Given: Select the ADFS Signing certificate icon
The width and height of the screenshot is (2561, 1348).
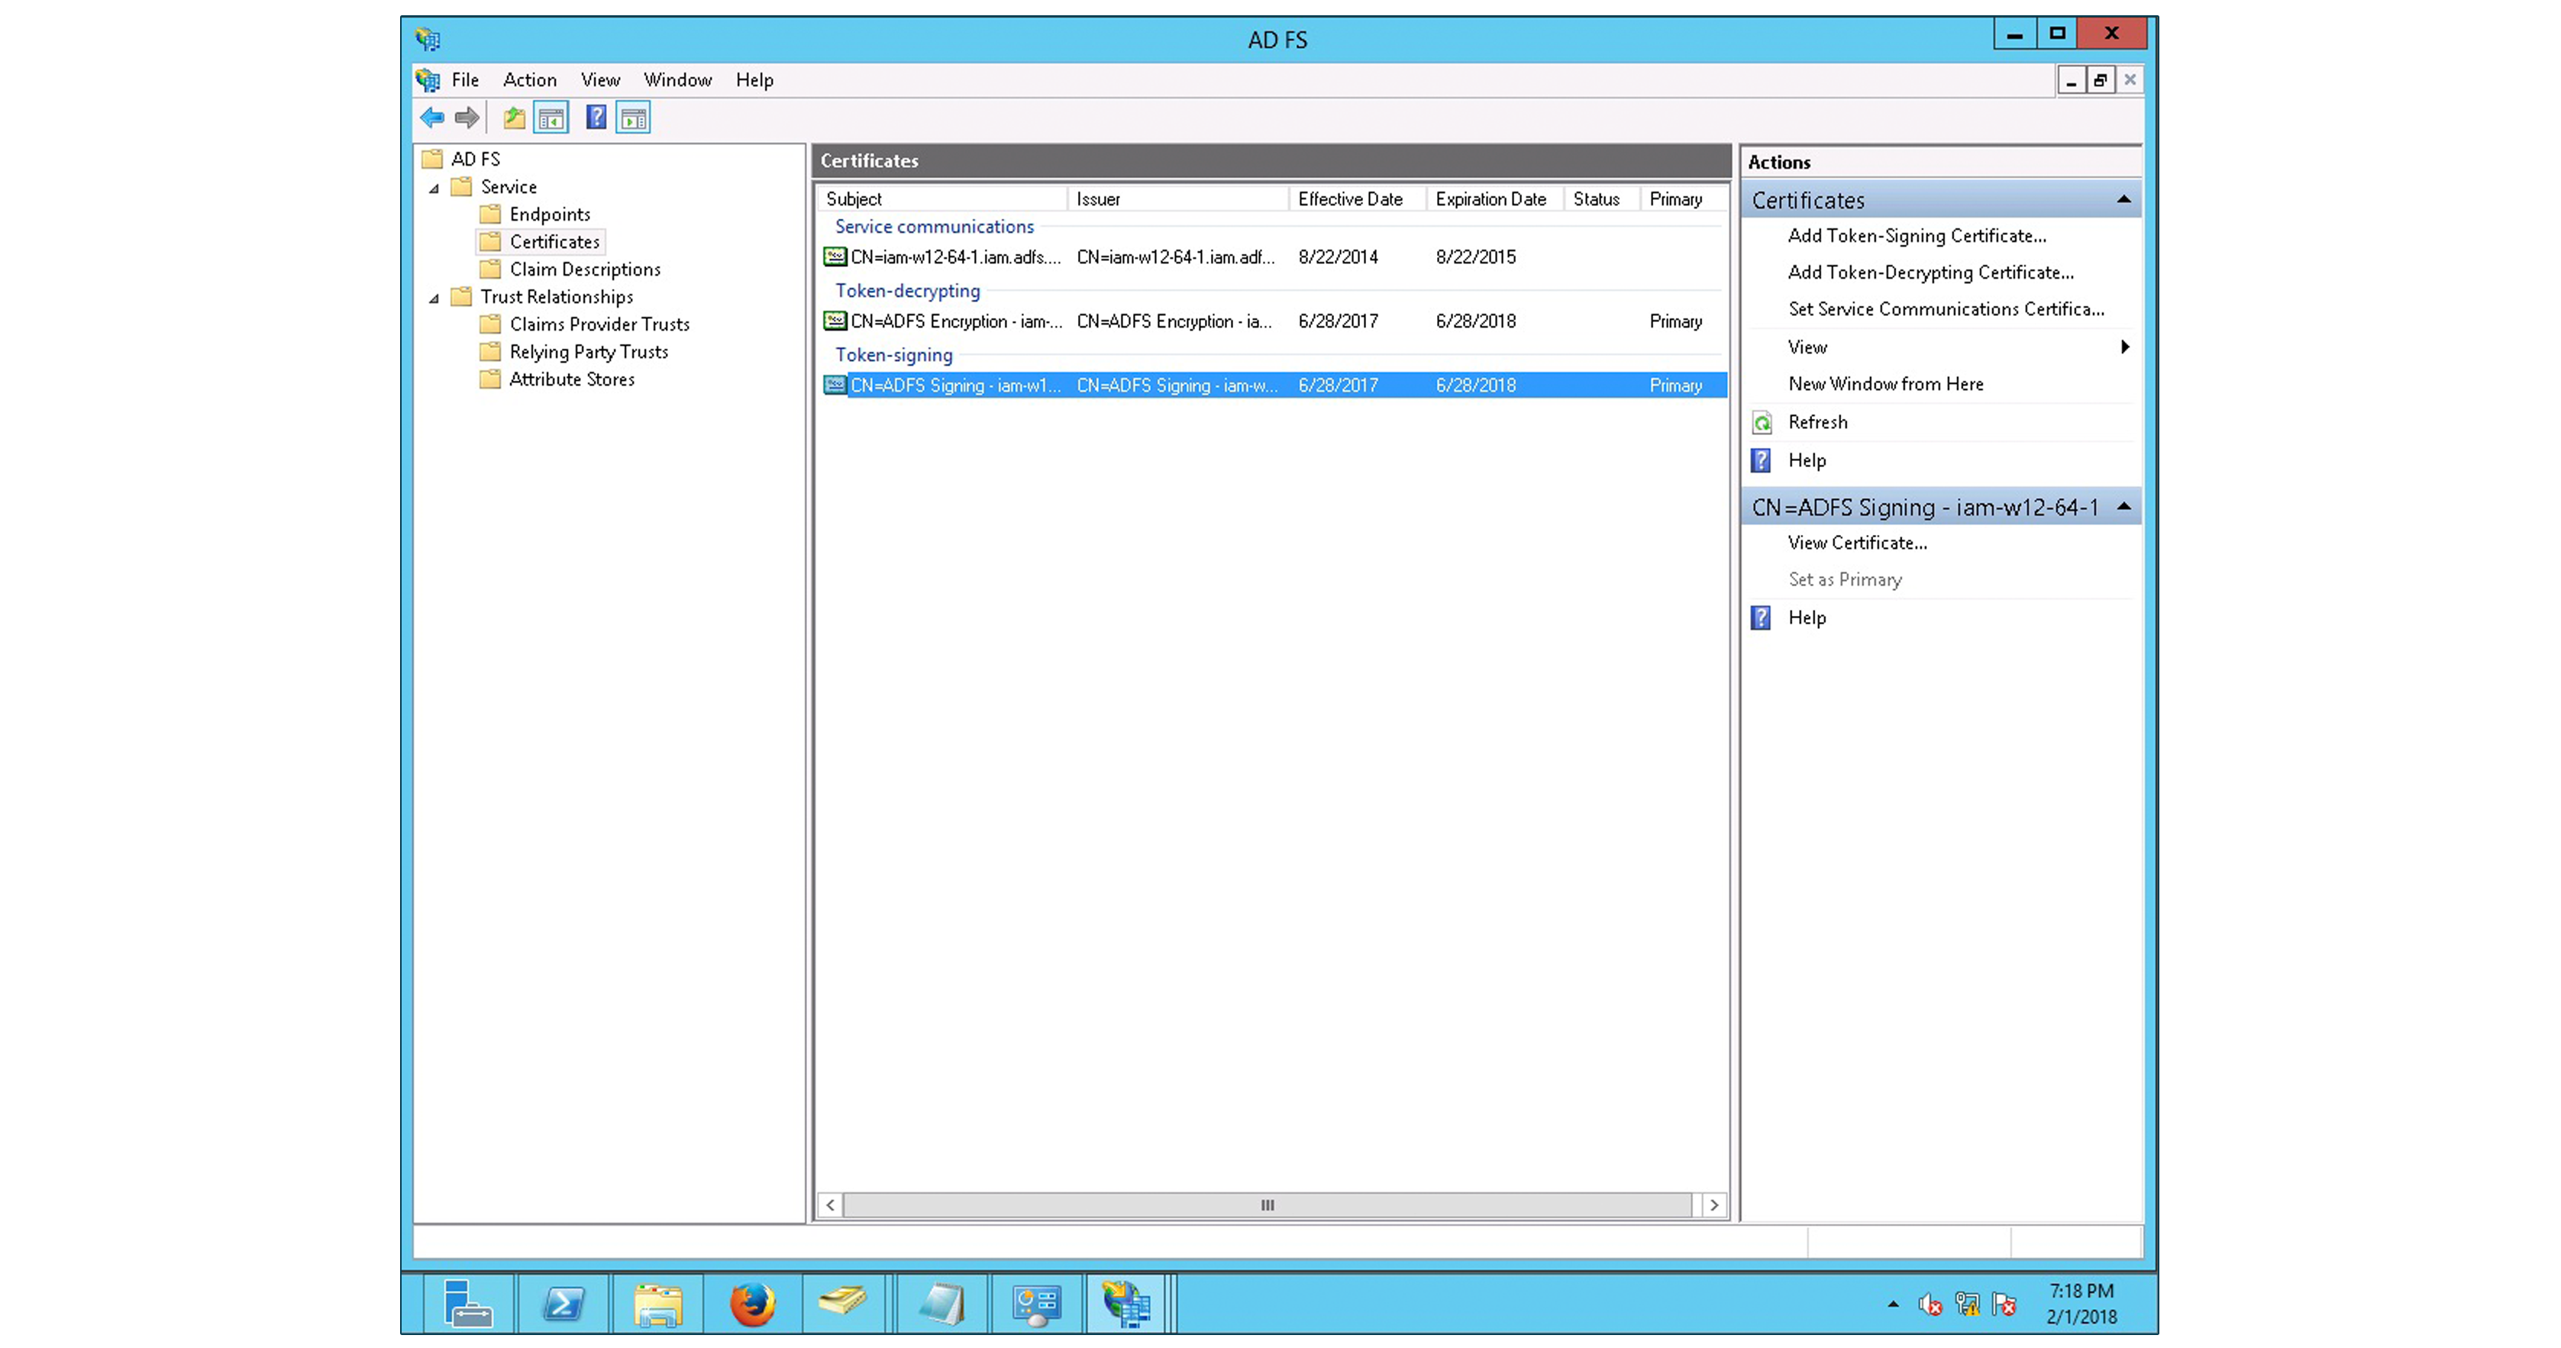Looking at the screenshot, I should point(835,385).
